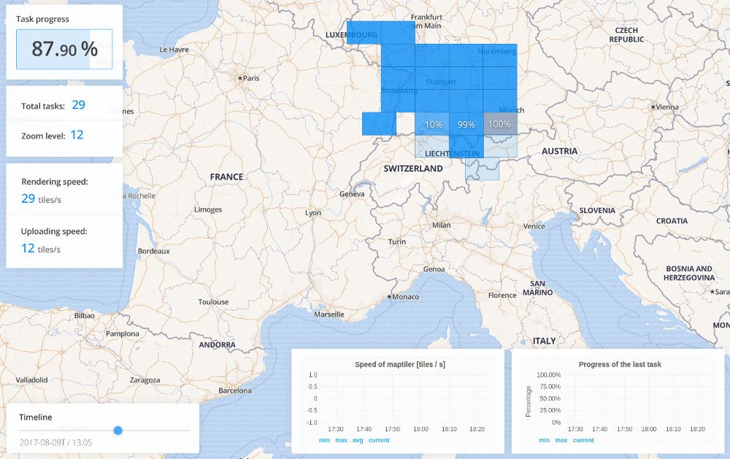Click the Turin label on the map
Screen dimensions: 730x459
point(397,242)
